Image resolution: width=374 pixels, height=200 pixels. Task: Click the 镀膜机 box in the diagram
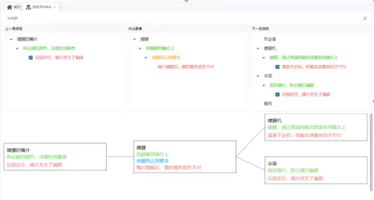(x=316, y=127)
